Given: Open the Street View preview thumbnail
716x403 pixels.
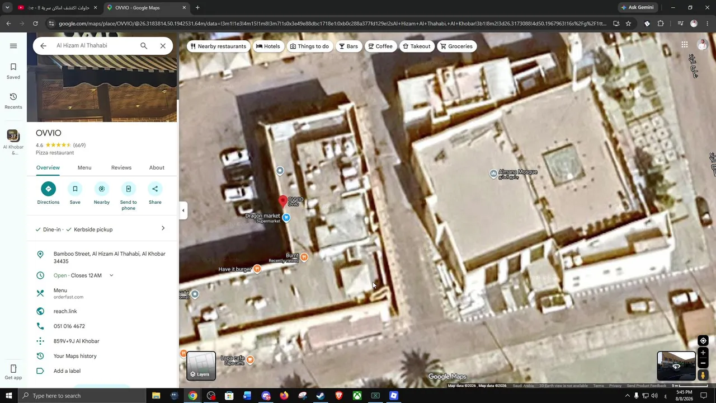Looking at the screenshot, I should pos(676,365).
